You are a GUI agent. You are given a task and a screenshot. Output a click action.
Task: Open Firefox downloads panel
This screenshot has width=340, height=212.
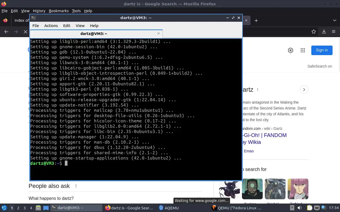324,32
